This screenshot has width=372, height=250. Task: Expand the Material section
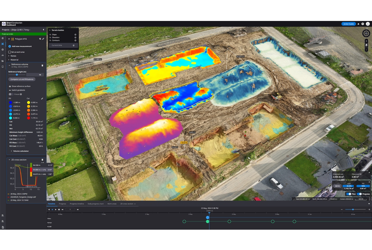[9, 60]
